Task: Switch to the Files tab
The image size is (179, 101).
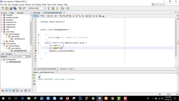Action: pyautogui.click(x=12, y=13)
